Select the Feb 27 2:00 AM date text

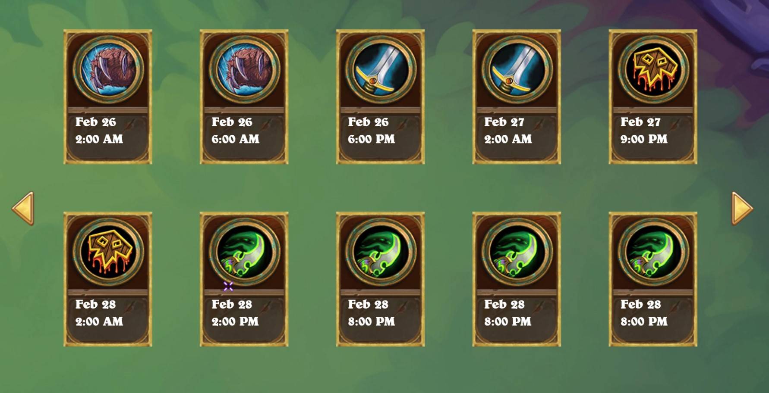click(508, 131)
